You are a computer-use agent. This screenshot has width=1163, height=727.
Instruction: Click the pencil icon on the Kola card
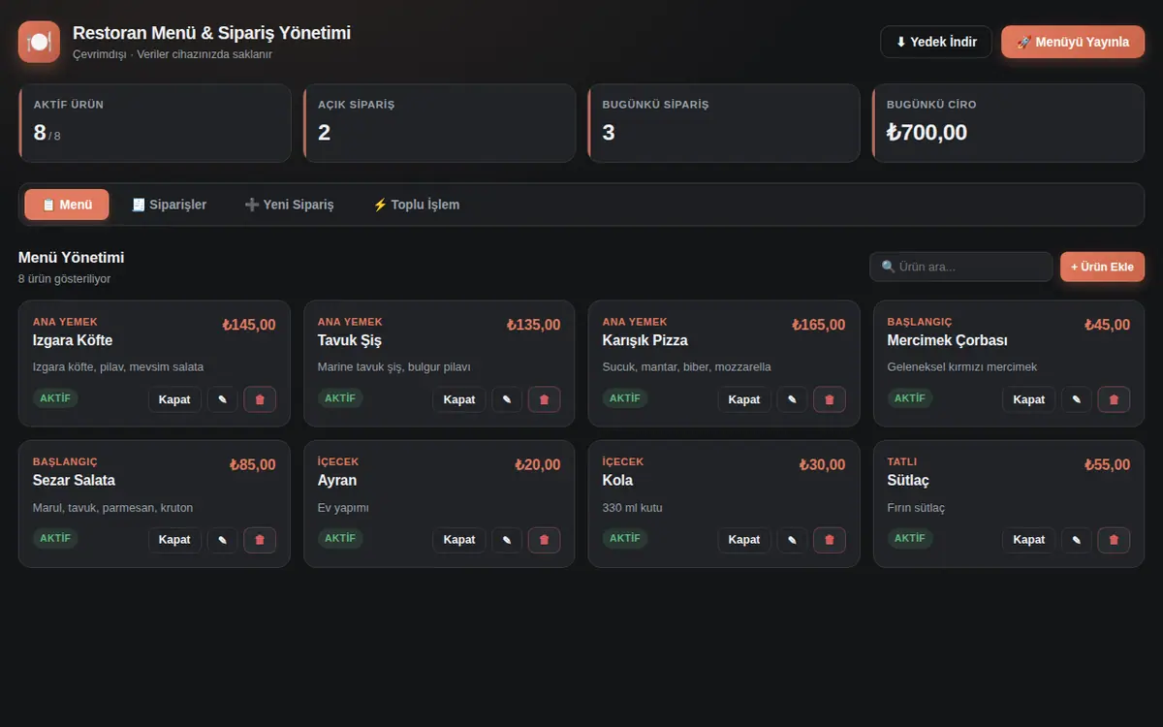(792, 540)
